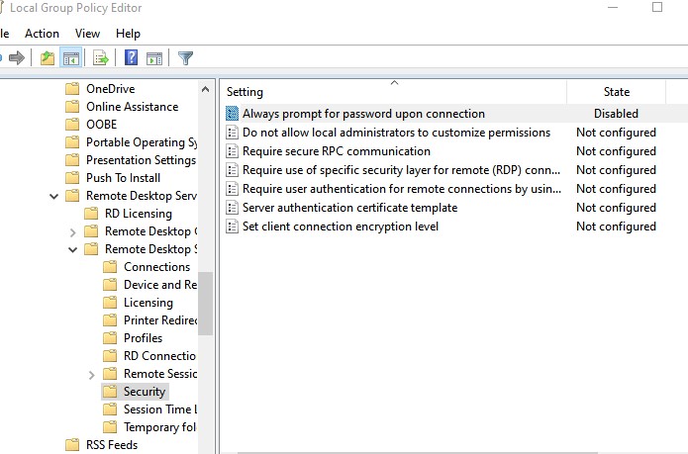The image size is (688, 454).
Task: Select the RD Licensing folder in the tree
Action: 138,214
